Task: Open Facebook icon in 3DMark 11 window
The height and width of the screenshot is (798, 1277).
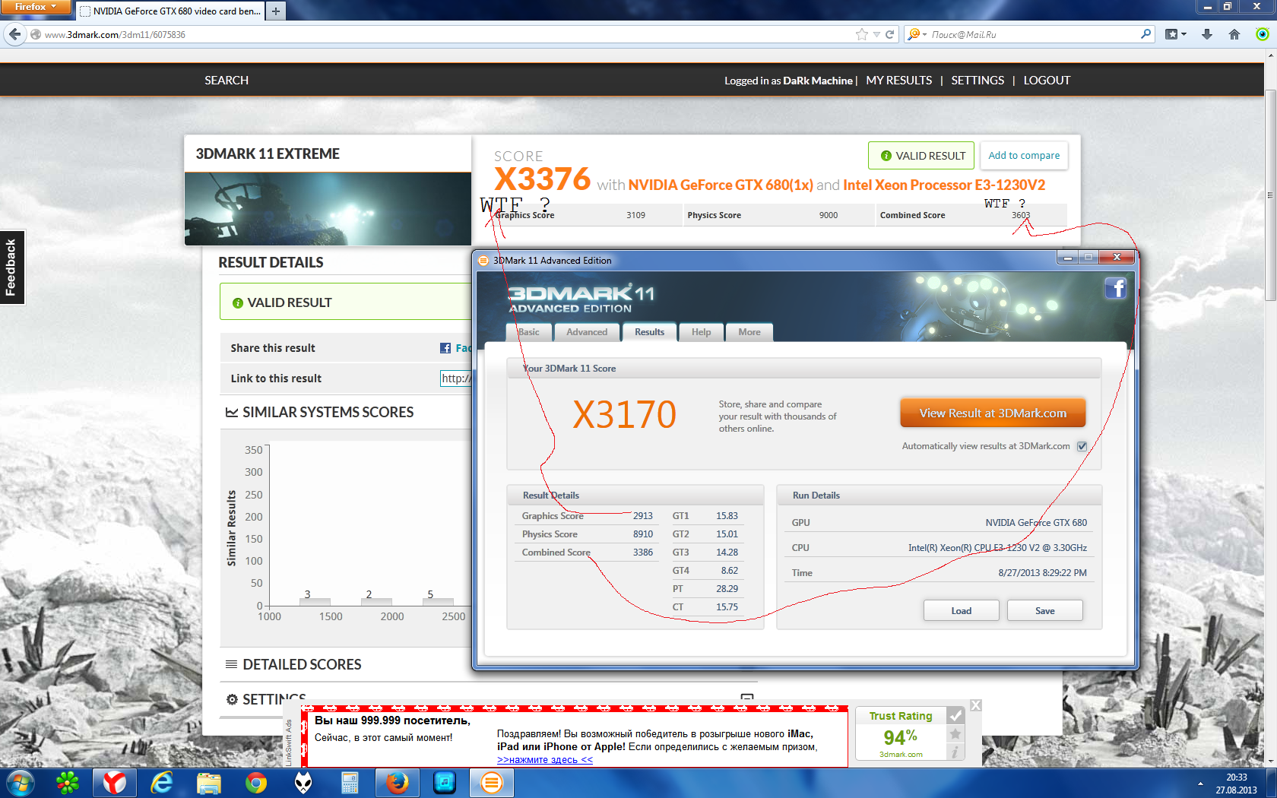Action: coord(1116,288)
